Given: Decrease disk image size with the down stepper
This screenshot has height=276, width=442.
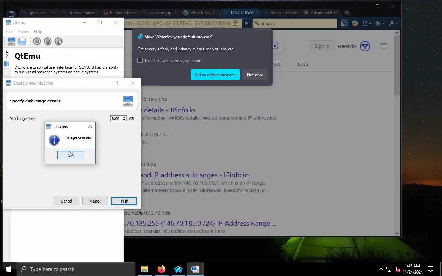Looking at the screenshot, I should pos(125,120).
